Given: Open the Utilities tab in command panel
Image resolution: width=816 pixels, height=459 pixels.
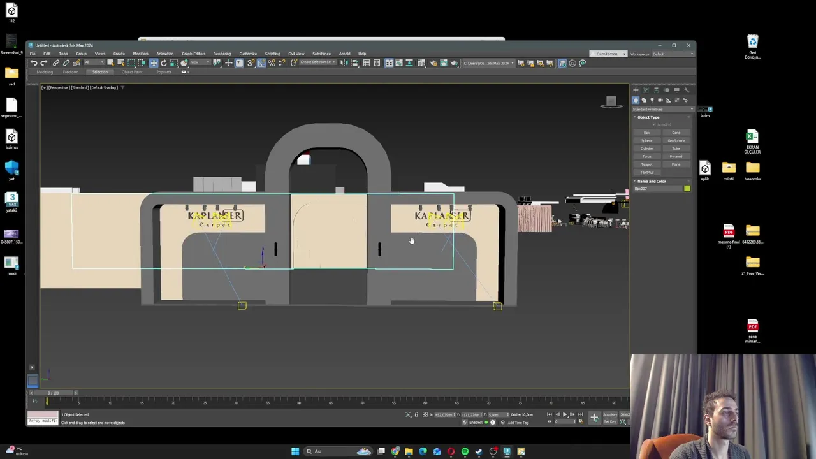Looking at the screenshot, I should pos(687,90).
